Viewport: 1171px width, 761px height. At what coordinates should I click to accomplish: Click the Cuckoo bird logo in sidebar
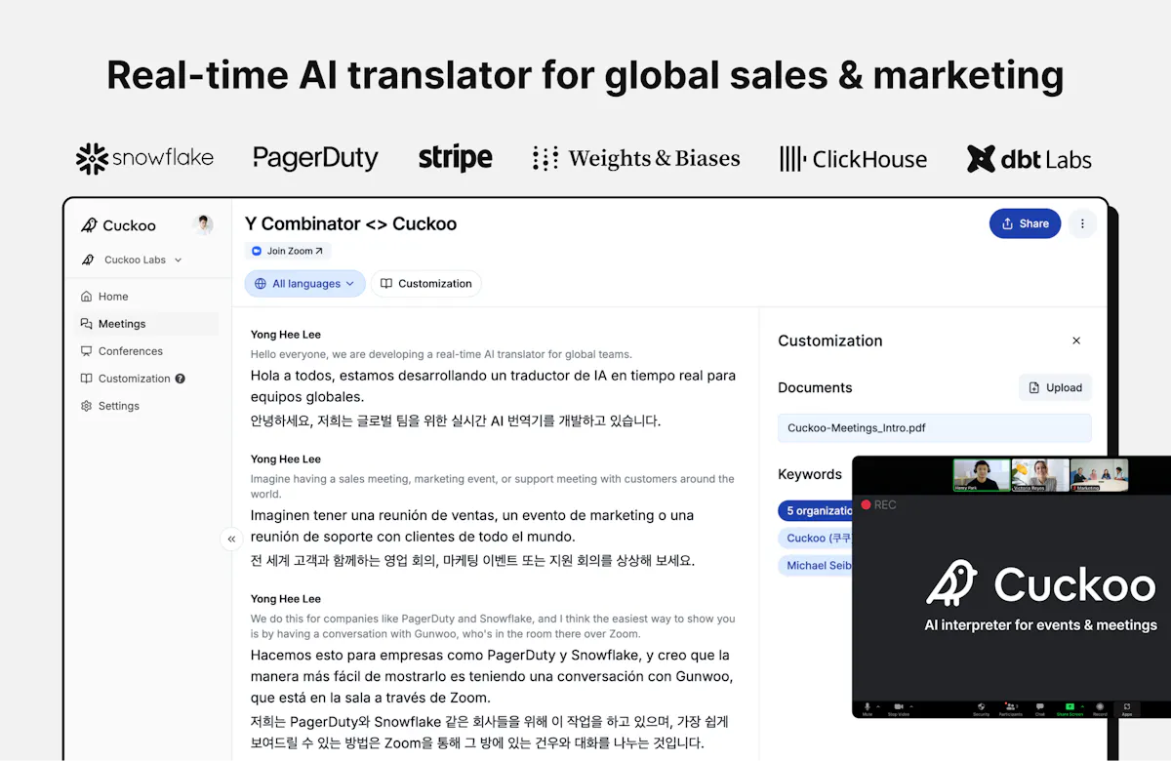pyautogui.click(x=89, y=225)
